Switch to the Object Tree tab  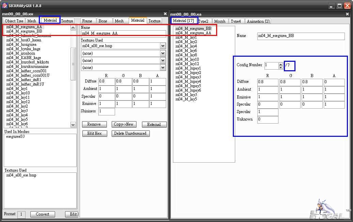[14, 21]
